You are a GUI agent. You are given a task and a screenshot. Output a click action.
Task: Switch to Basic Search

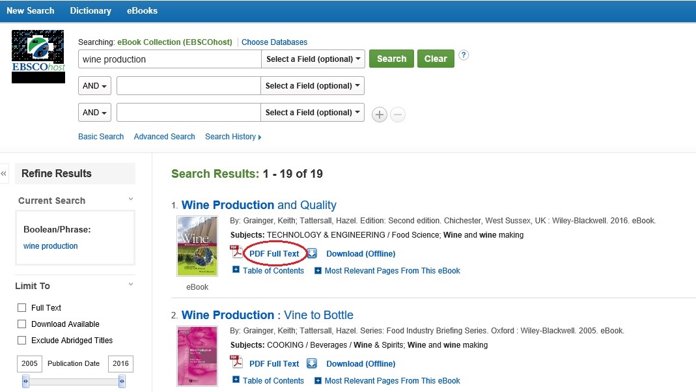pyautogui.click(x=101, y=137)
